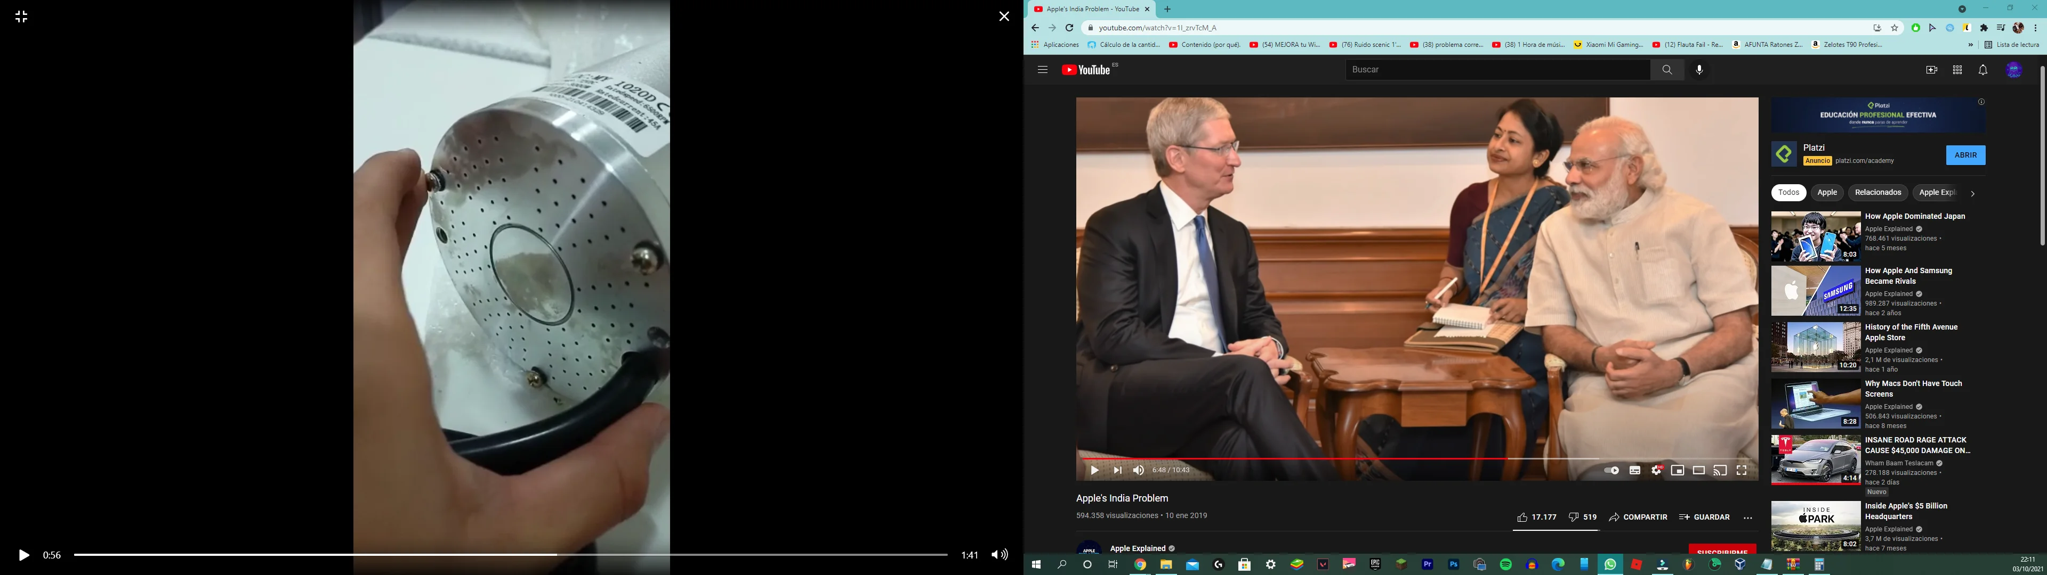Open YouTube video settings gear

tap(1656, 470)
